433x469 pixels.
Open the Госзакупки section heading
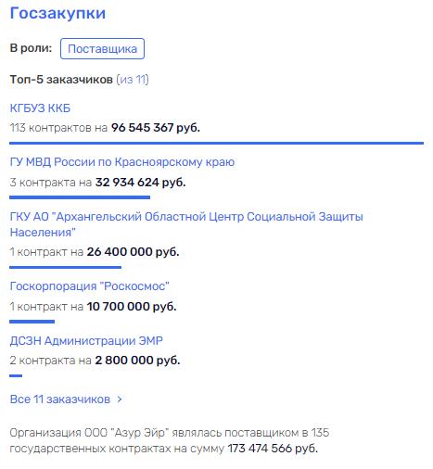(57, 14)
